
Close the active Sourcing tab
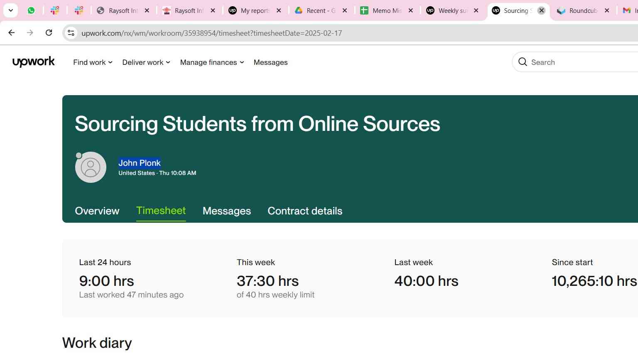(x=542, y=10)
